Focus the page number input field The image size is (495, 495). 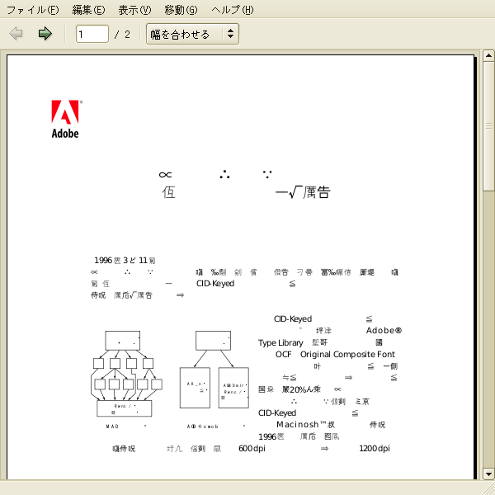click(x=92, y=34)
